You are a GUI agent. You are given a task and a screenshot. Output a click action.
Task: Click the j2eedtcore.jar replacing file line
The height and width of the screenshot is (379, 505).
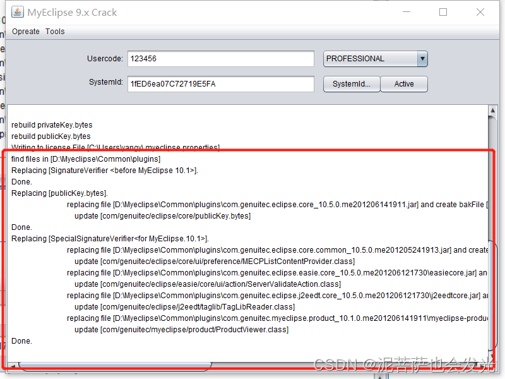277,296
